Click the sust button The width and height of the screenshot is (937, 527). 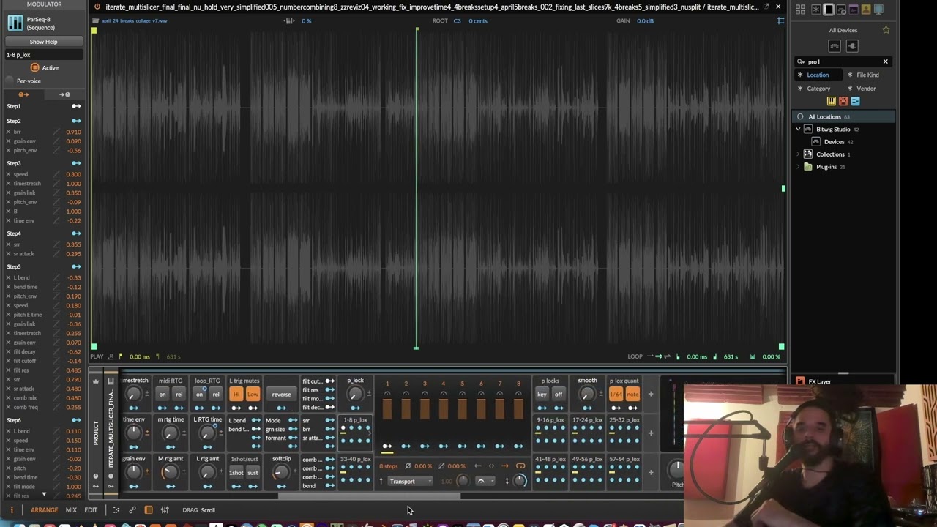click(253, 472)
